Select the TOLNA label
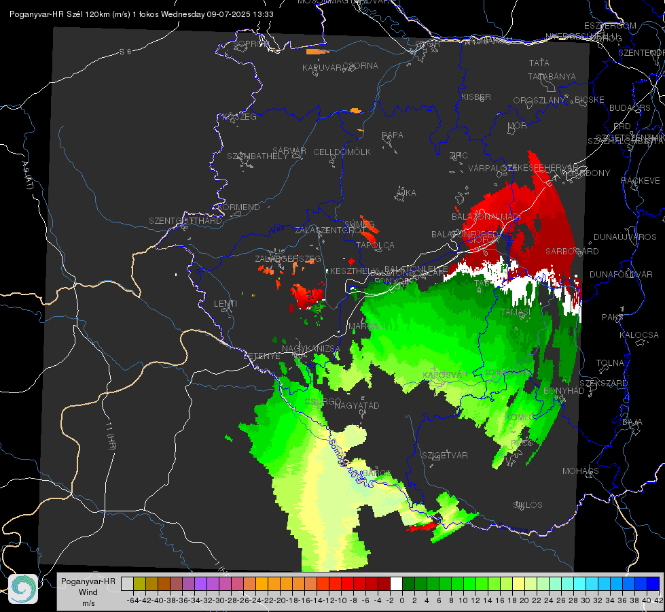 (x=610, y=362)
